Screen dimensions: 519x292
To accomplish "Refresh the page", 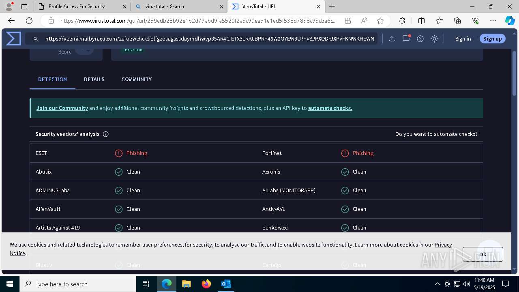I will click(x=29, y=21).
